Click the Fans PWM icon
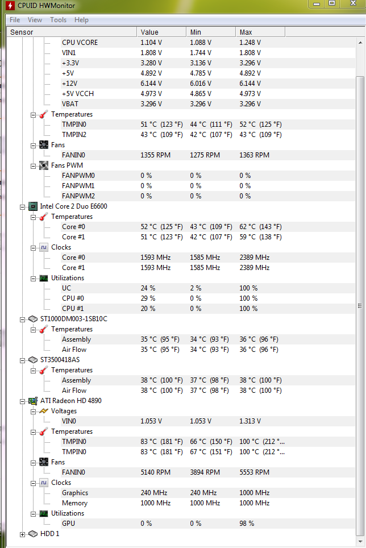Viewport: 366px width, 548px height. pyautogui.click(x=44, y=165)
